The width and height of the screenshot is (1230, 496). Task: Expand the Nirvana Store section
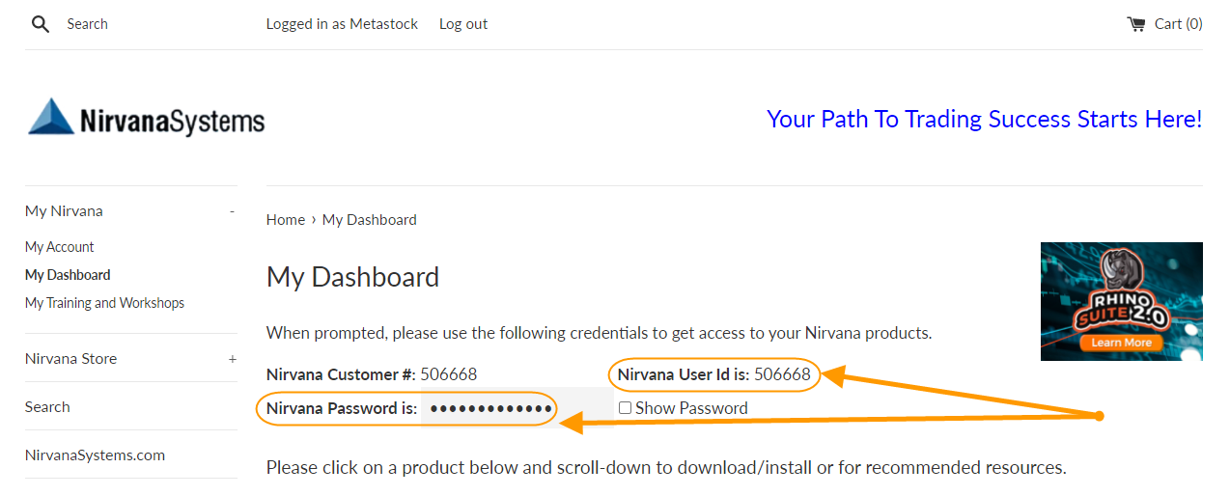pyautogui.click(x=232, y=359)
